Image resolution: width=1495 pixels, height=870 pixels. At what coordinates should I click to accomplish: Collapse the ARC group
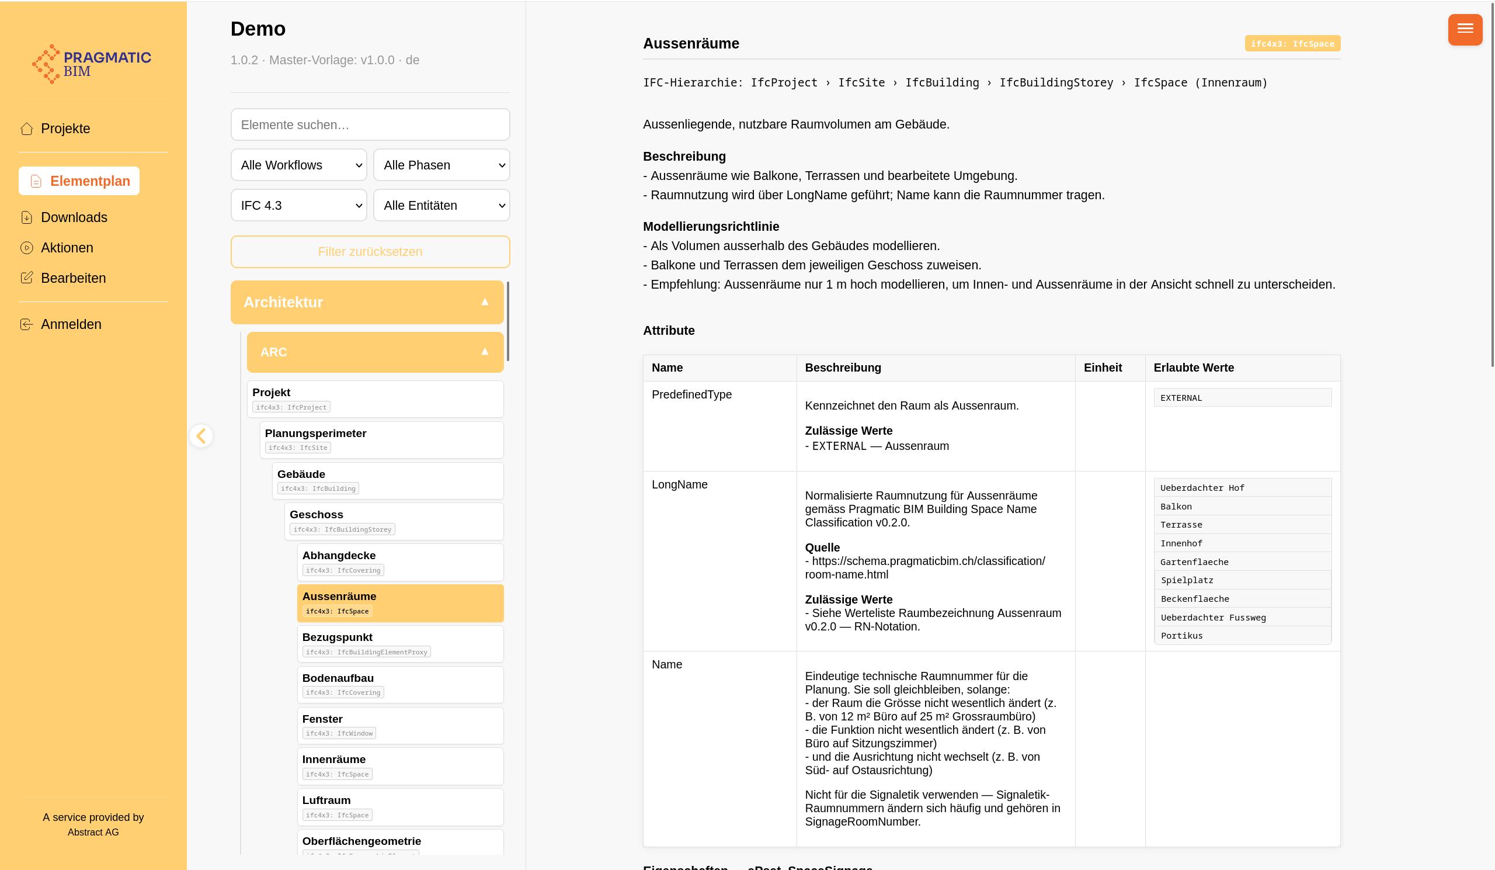coord(375,352)
